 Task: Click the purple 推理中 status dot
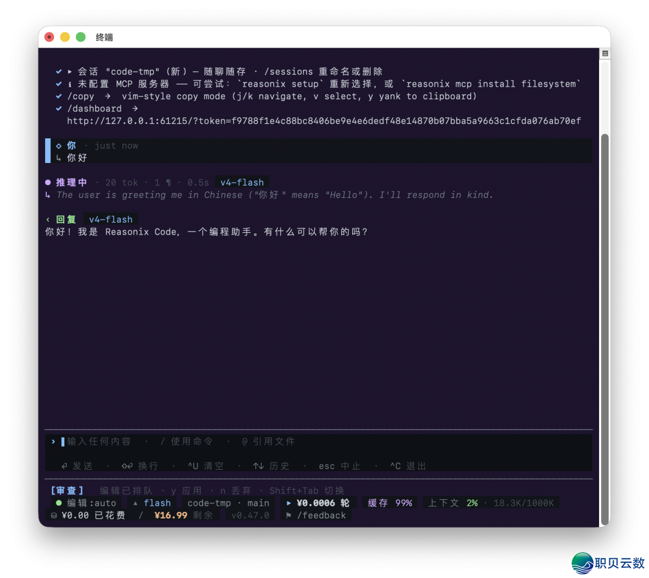pyautogui.click(x=48, y=182)
